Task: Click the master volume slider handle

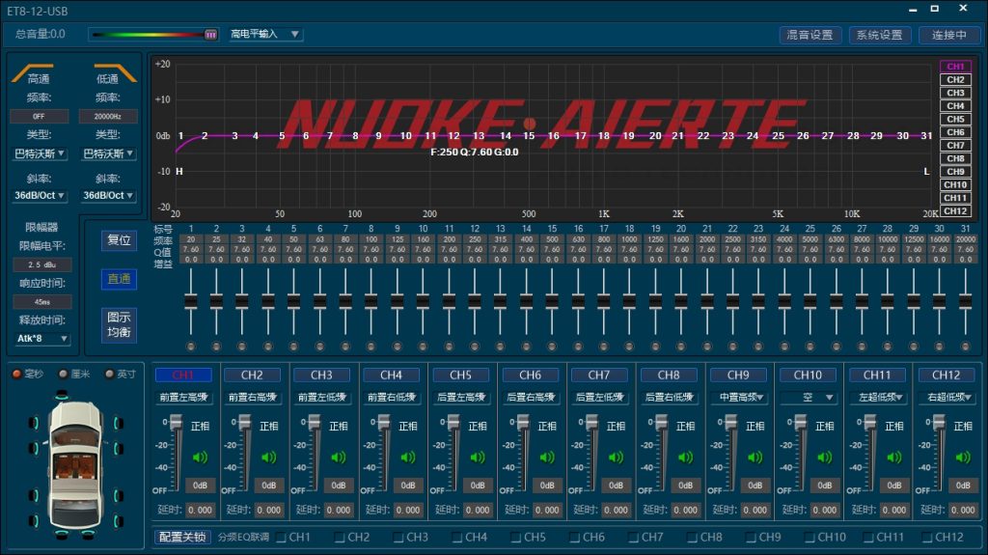Action: pos(210,35)
